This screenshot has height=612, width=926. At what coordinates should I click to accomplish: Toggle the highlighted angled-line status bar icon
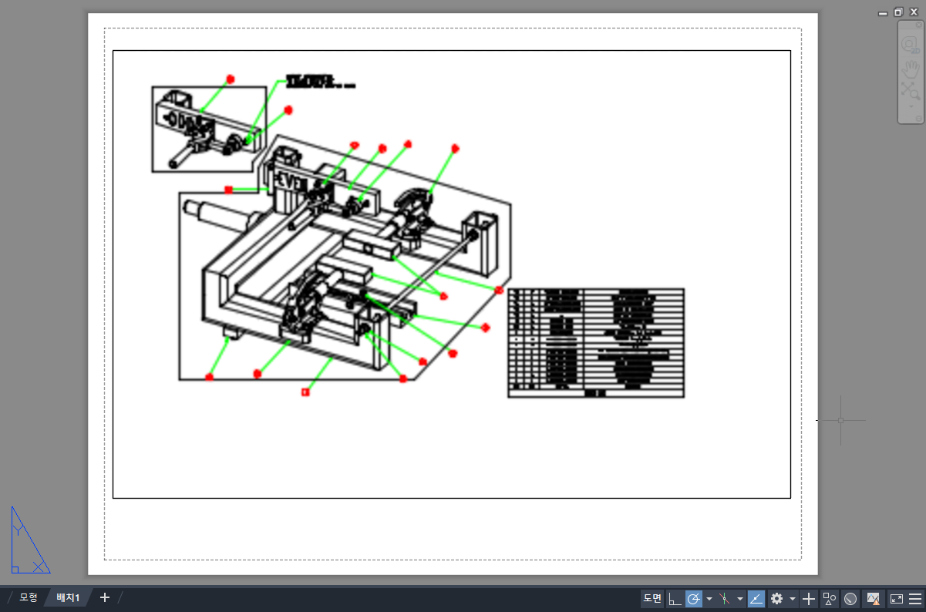(756, 598)
